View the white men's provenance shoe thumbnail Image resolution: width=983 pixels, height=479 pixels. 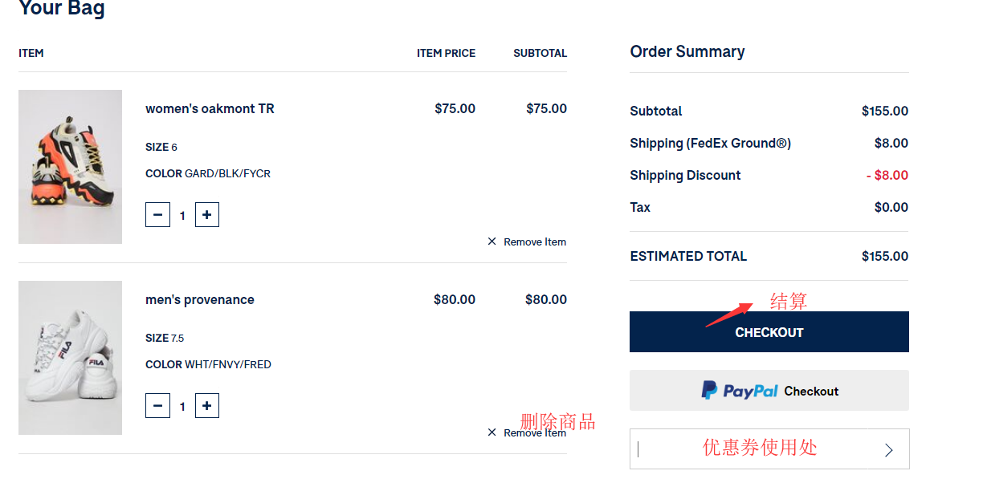71,358
